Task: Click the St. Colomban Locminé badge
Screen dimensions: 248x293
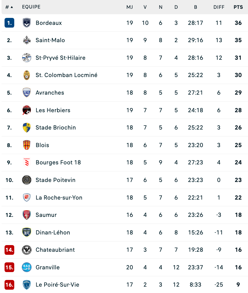Action: (x=26, y=75)
